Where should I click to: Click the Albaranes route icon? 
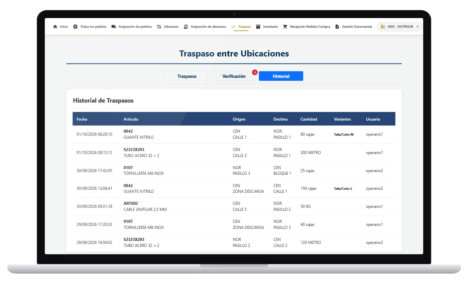pos(159,27)
